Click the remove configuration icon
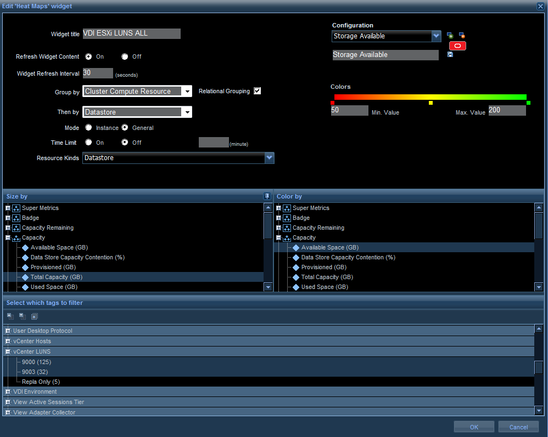The image size is (548, 437). [x=462, y=36]
